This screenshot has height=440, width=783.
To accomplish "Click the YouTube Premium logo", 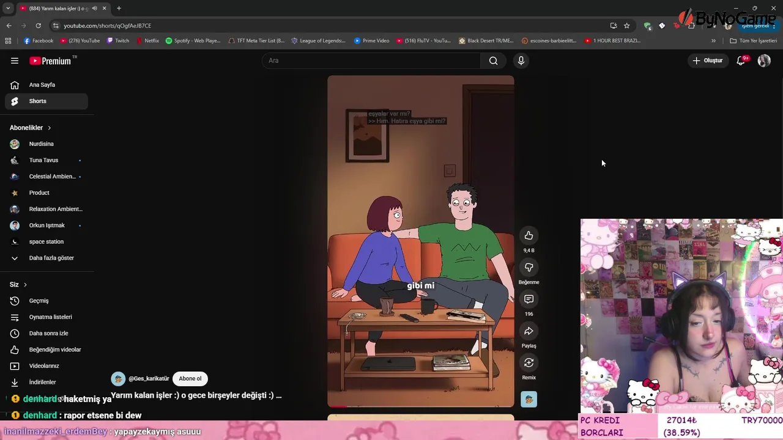I will [x=50, y=61].
